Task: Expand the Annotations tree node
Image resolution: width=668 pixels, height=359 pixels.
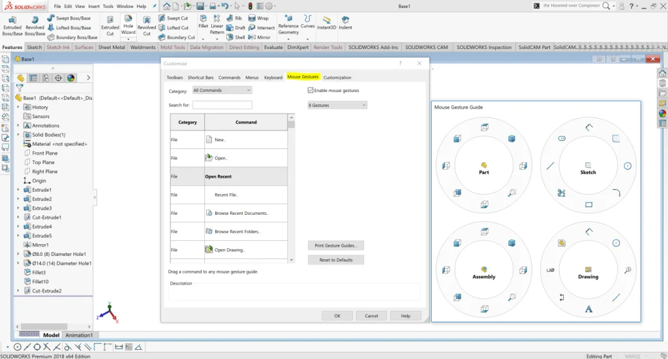Action: pyautogui.click(x=18, y=126)
